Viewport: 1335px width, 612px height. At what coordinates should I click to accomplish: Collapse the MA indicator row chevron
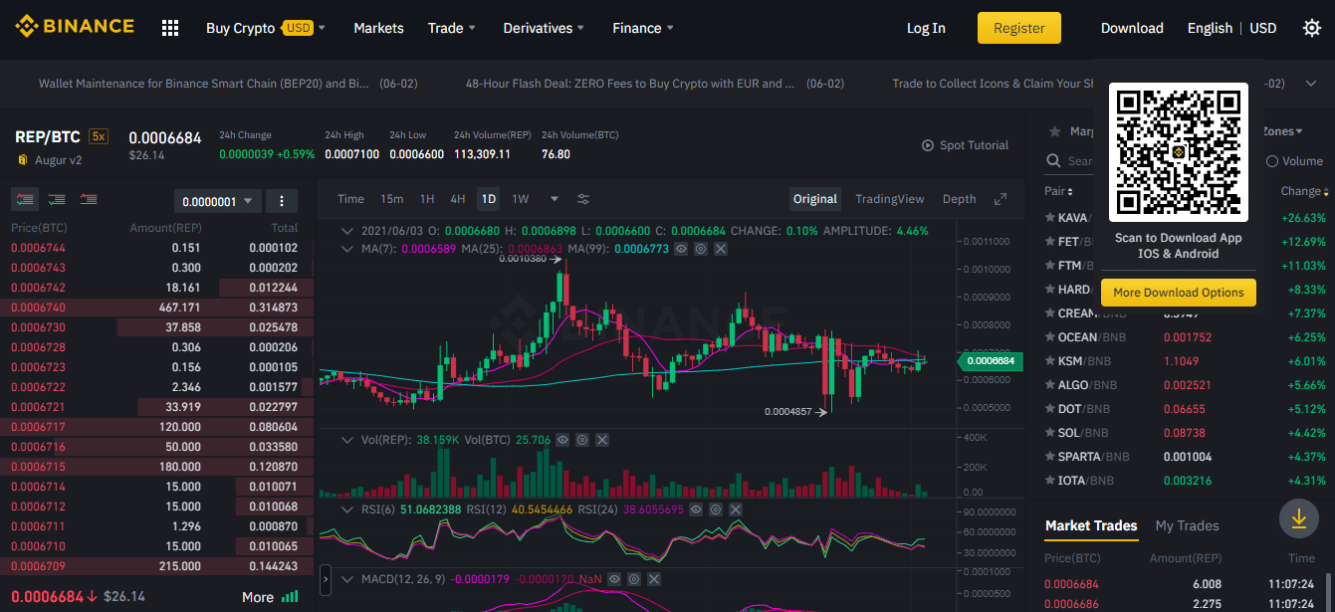(x=347, y=248)
